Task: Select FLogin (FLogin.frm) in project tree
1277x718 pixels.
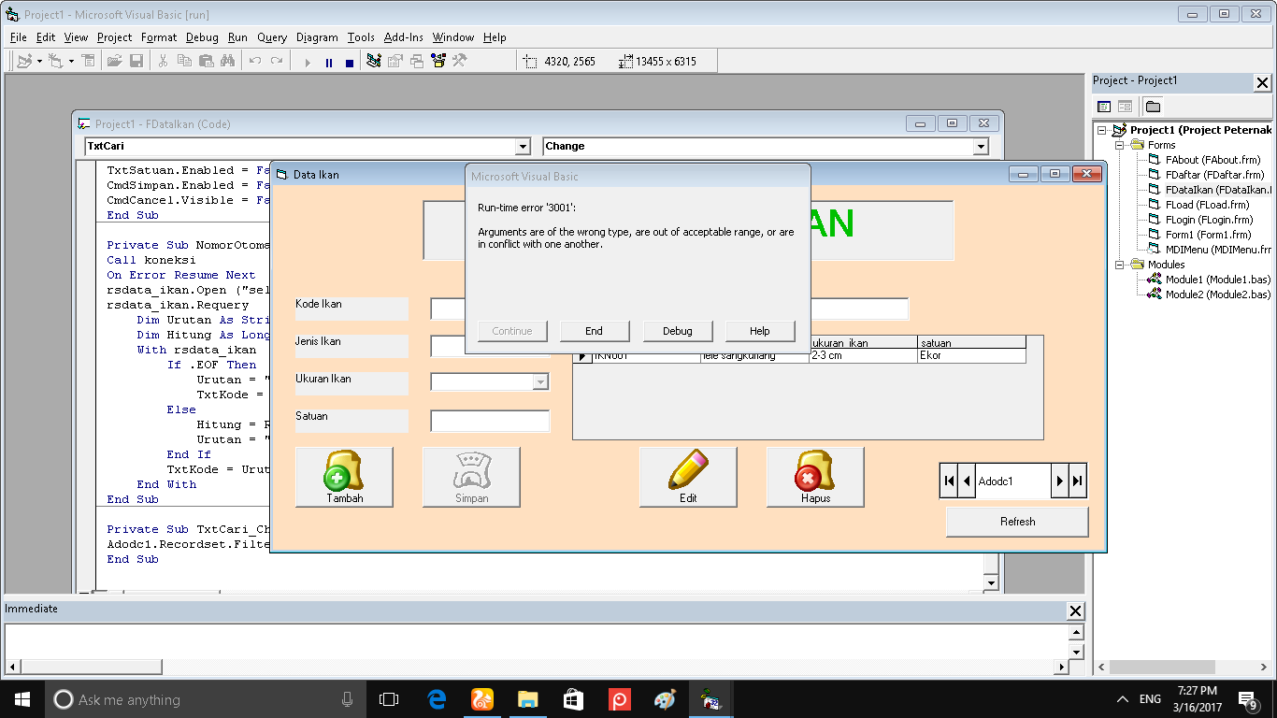Action: (x=1210, y=220)
